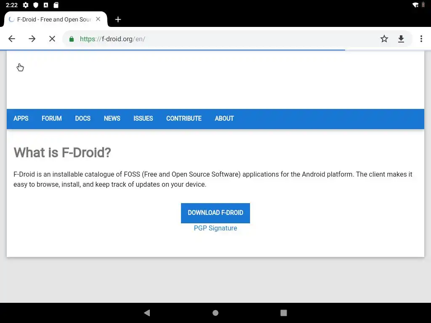
Task: Click the DOWNLOAD F-DROID button
Action: [215, 213]
